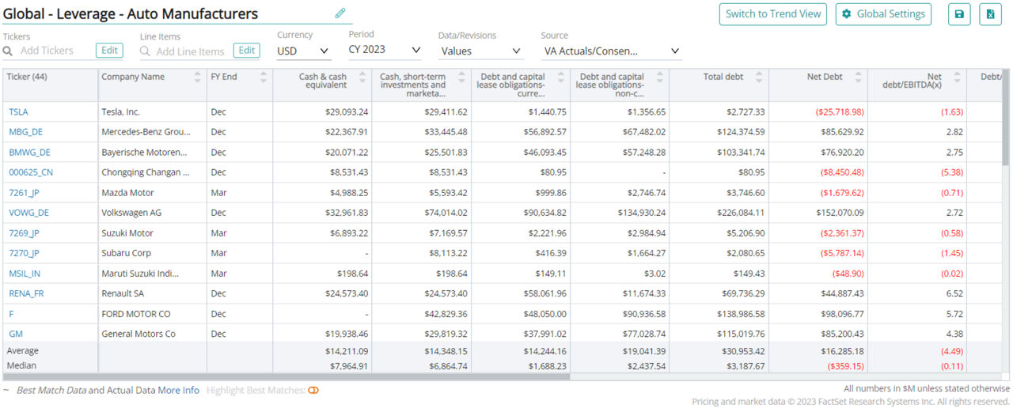Screen dimensions: 1013x408
Task: Click the save floppy disk icon
Action: coord(959,14)
